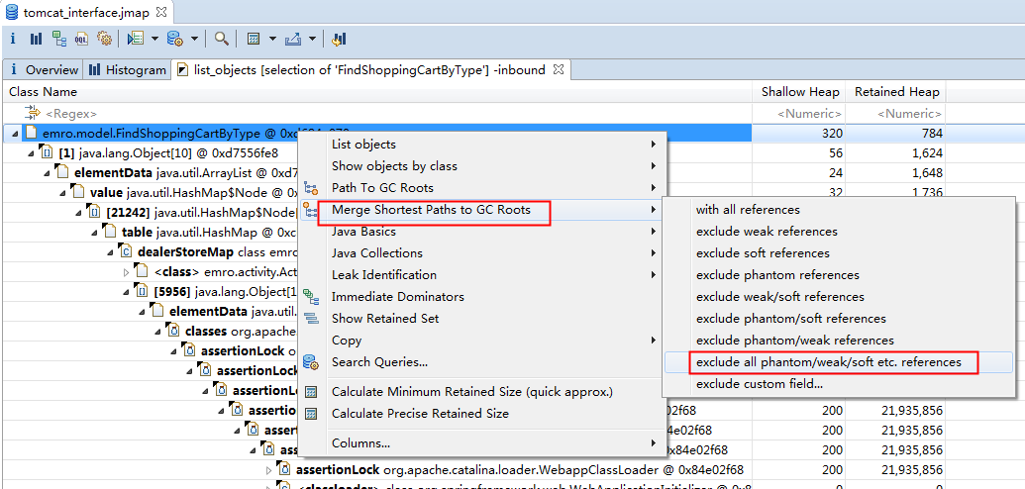1025x489 pixels.
Task: Open Show objects by class submenu
Action: click(x=481, y=166)
